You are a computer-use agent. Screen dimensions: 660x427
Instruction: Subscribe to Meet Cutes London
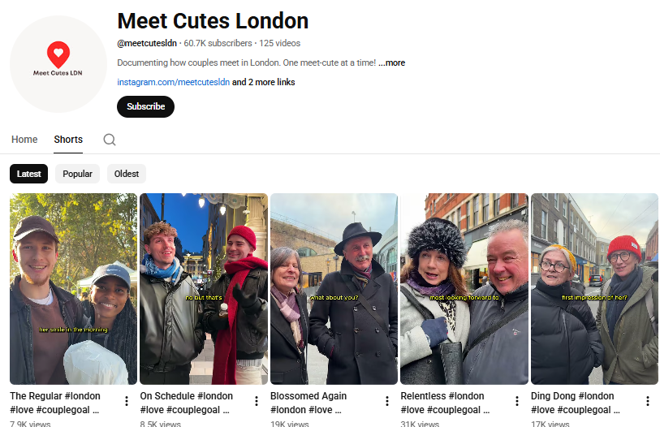[145, 106]
